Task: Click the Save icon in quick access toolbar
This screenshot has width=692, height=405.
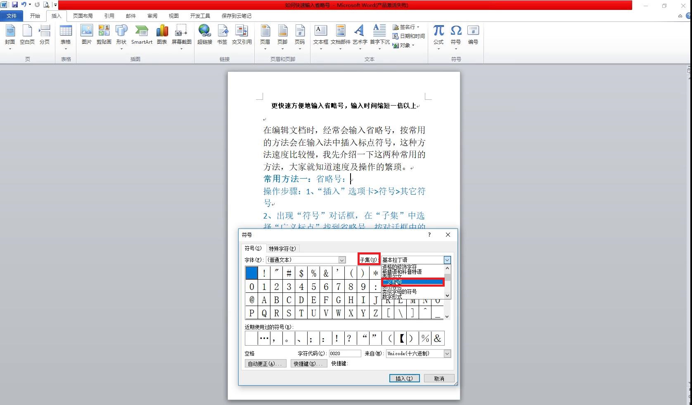Action: click(15, 5)
